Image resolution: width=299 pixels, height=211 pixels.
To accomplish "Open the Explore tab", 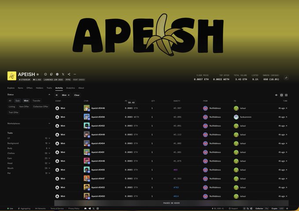I will click(11, 88).
